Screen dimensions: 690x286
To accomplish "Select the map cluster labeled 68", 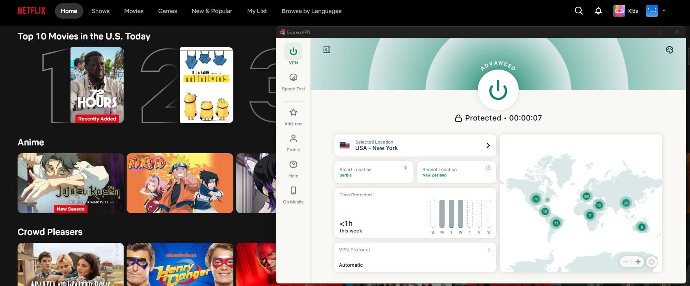I will tap(586, 196).
